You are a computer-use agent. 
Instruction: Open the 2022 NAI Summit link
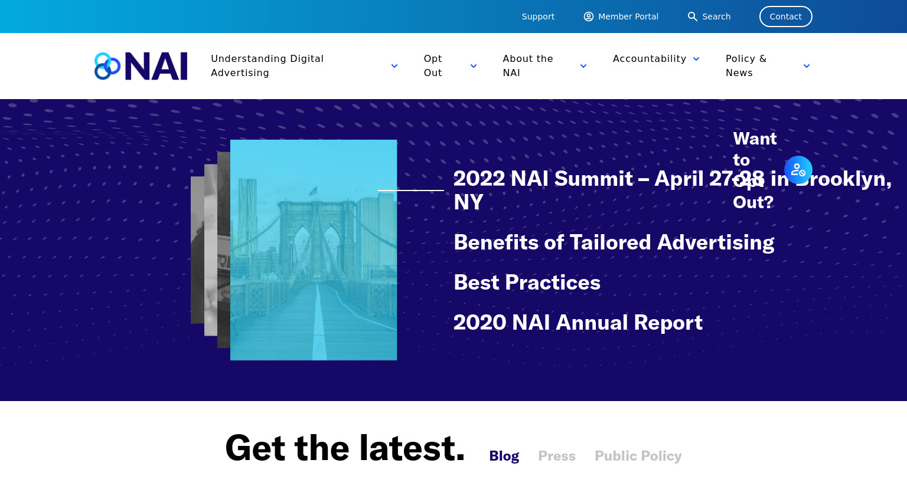coord(673,191)
